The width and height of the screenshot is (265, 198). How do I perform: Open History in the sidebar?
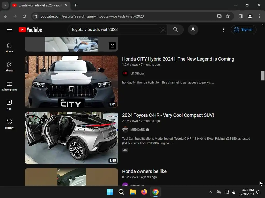tap(9, 124)
